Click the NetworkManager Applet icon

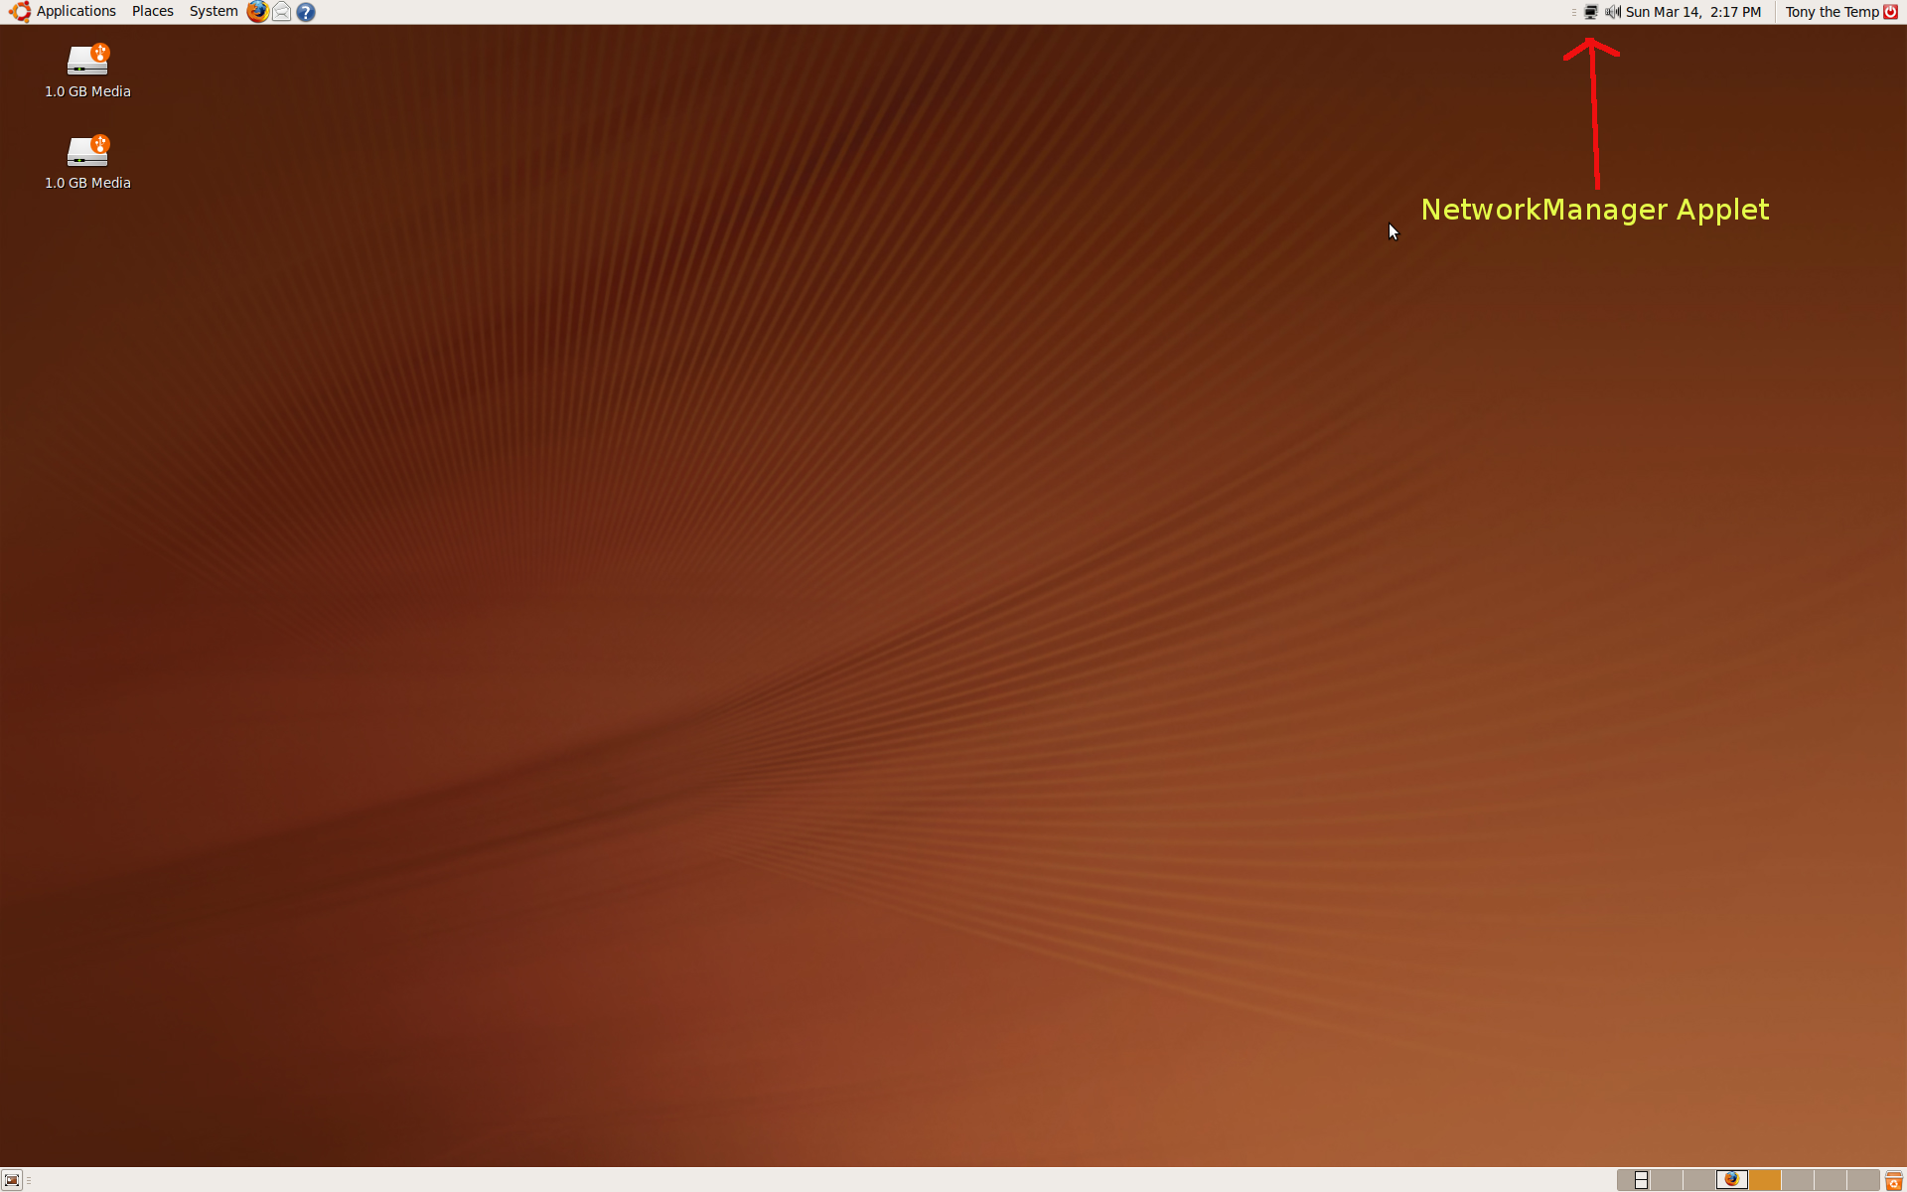(1588, 11)
